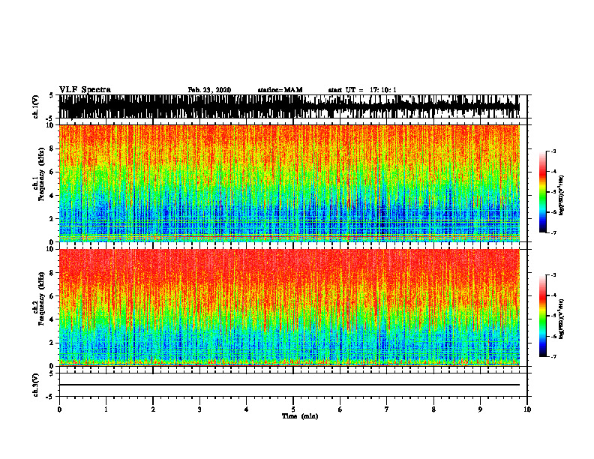Click time axis tick label '3'
This screenshot has width=594, height=459.
click(x=199, y=409)
